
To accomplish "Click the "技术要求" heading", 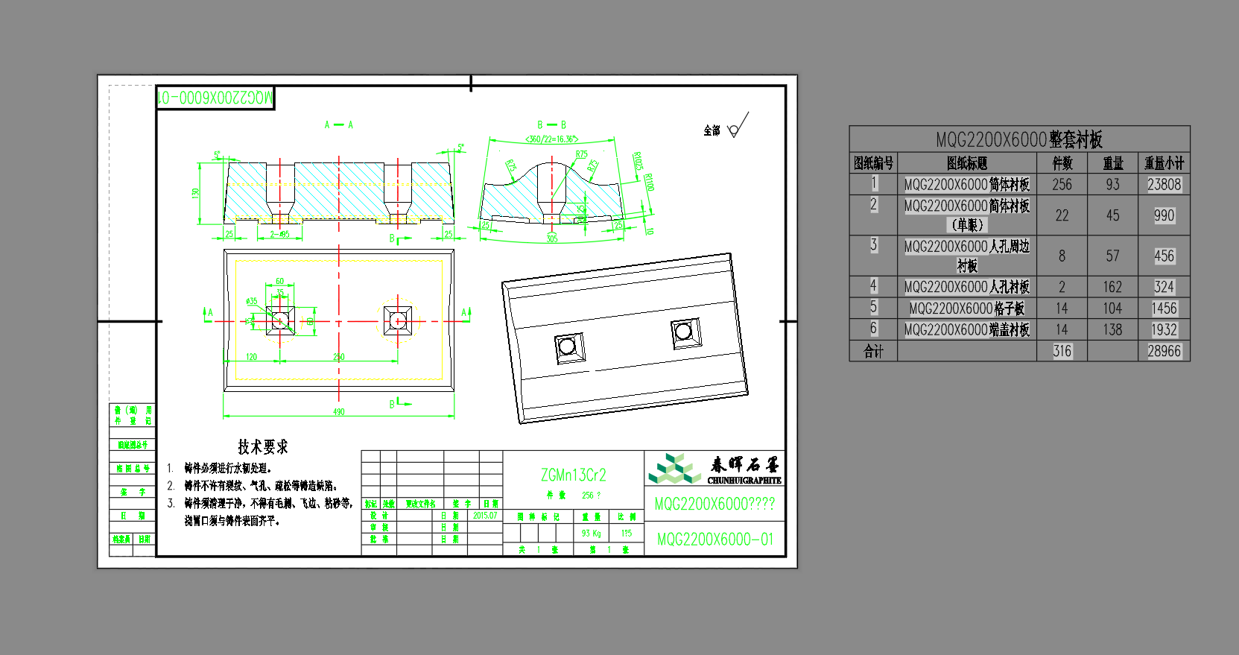I will coord(262,446).
